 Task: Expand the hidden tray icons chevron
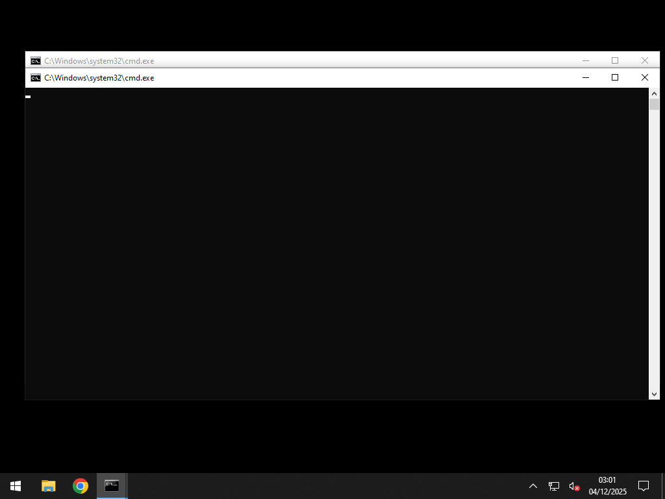pos(533,485)
